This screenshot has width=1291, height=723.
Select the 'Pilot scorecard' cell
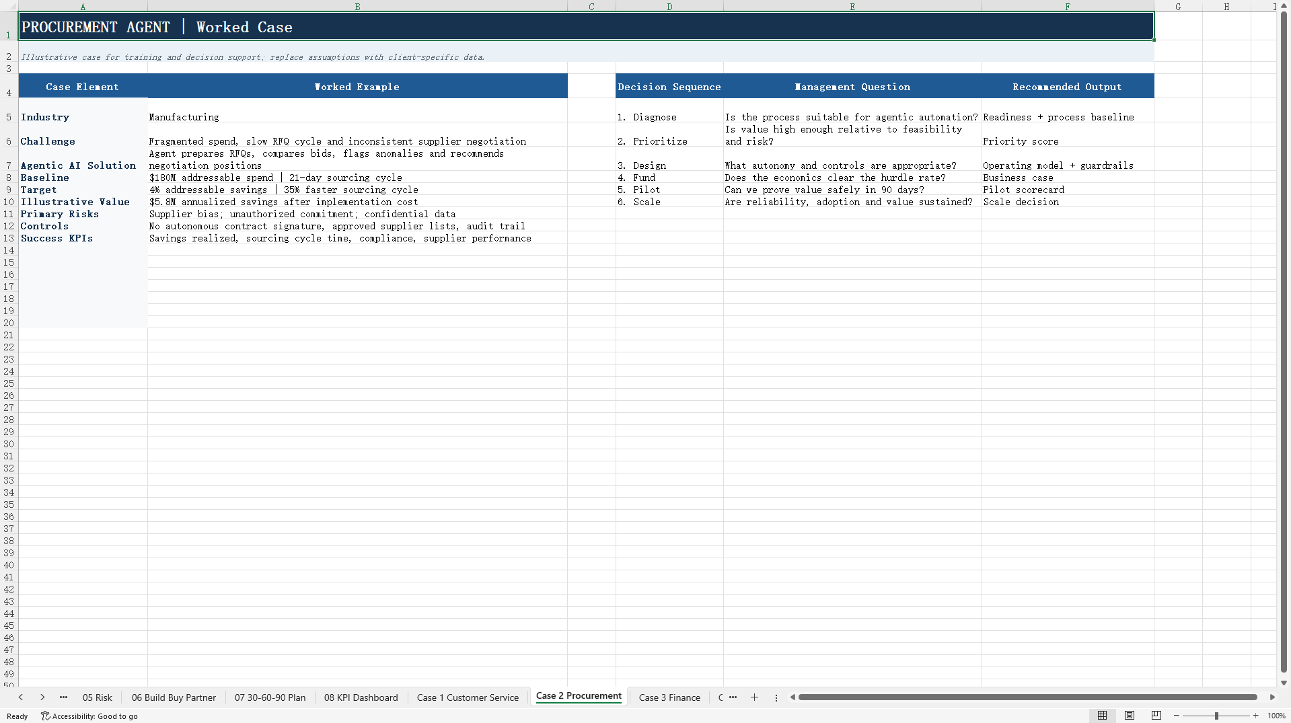(x=1068, y=190)
